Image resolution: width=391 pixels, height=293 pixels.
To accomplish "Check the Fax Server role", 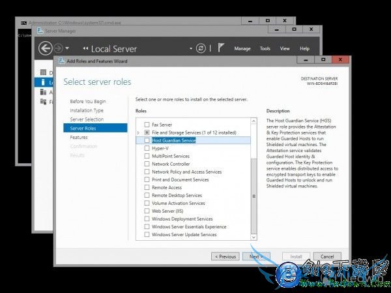I will (x=147, y=125).
